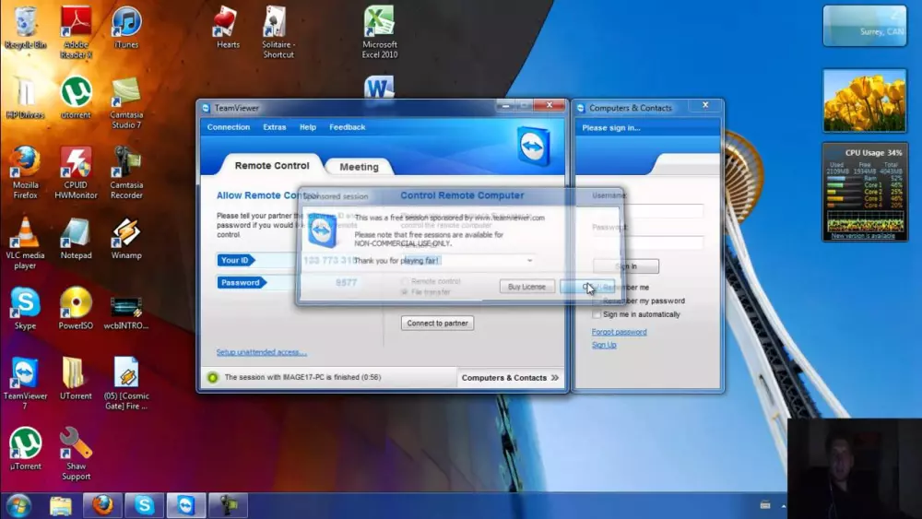Launch VLC media player icon
The width and height of the screenshot is (922, 519).
click(x=25, y=242)
